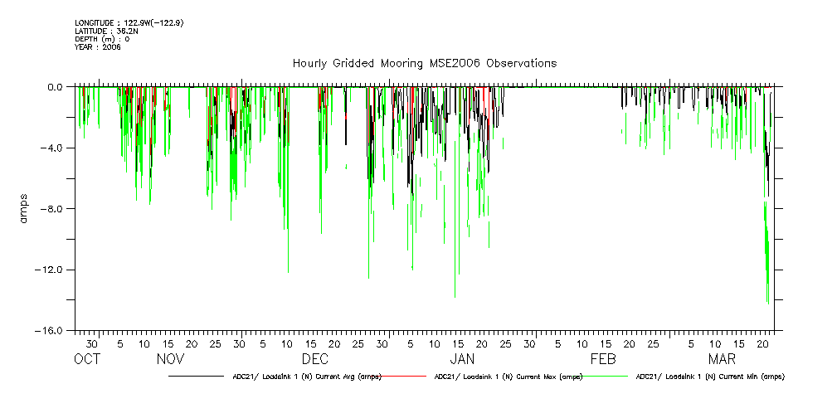Select the NOV month label on x-axis

[x=170, y=360]
